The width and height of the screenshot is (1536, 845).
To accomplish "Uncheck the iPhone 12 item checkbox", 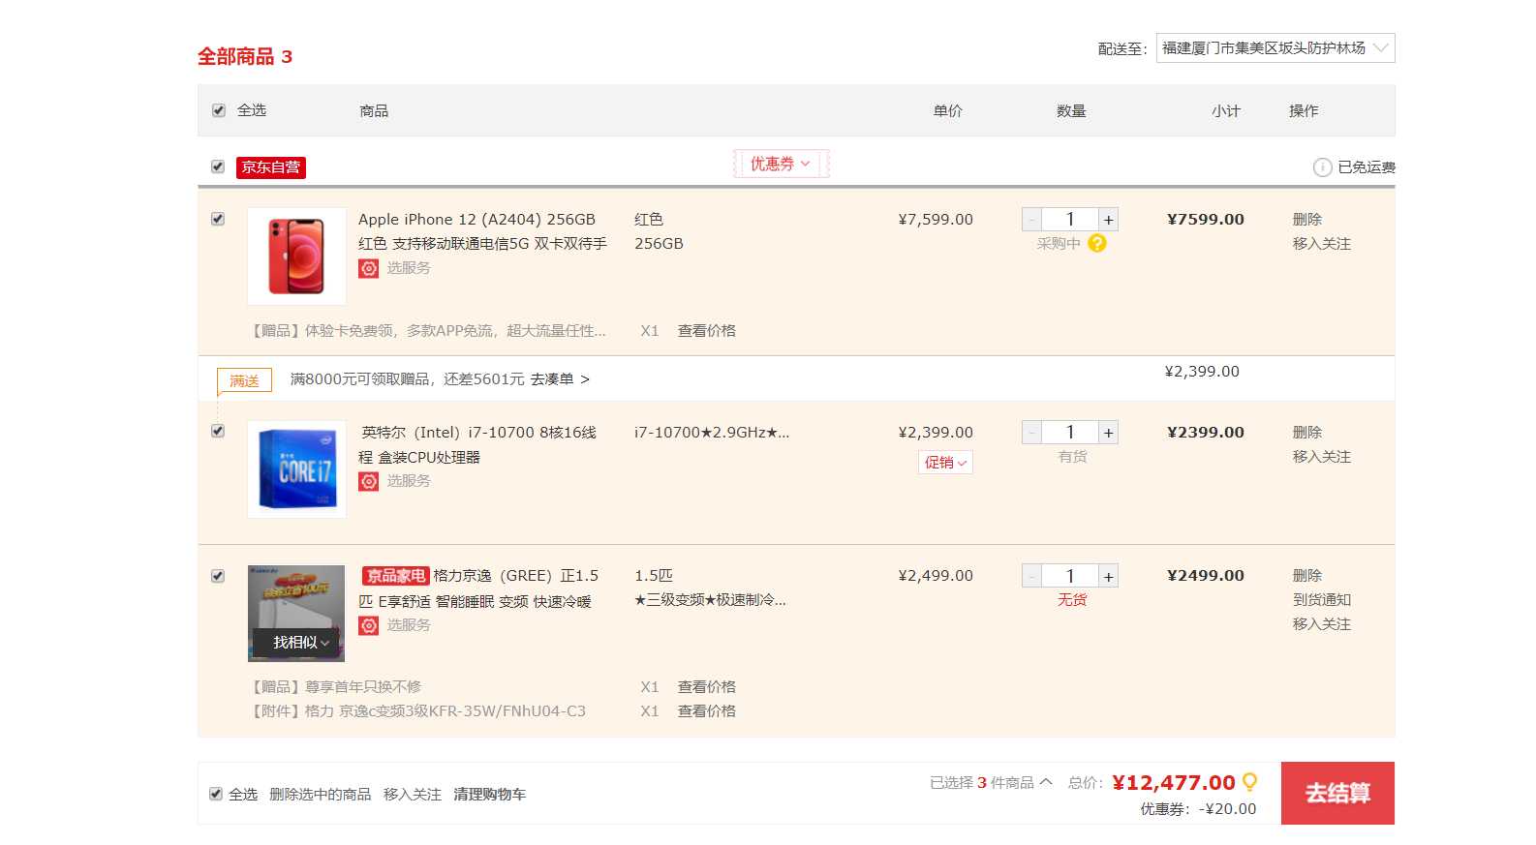I will click(218, 219).
